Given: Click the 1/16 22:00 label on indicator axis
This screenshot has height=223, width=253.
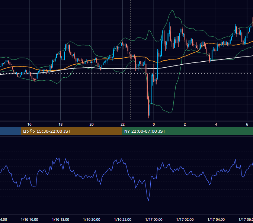Looking at the screenshot, I should [123, 219].
